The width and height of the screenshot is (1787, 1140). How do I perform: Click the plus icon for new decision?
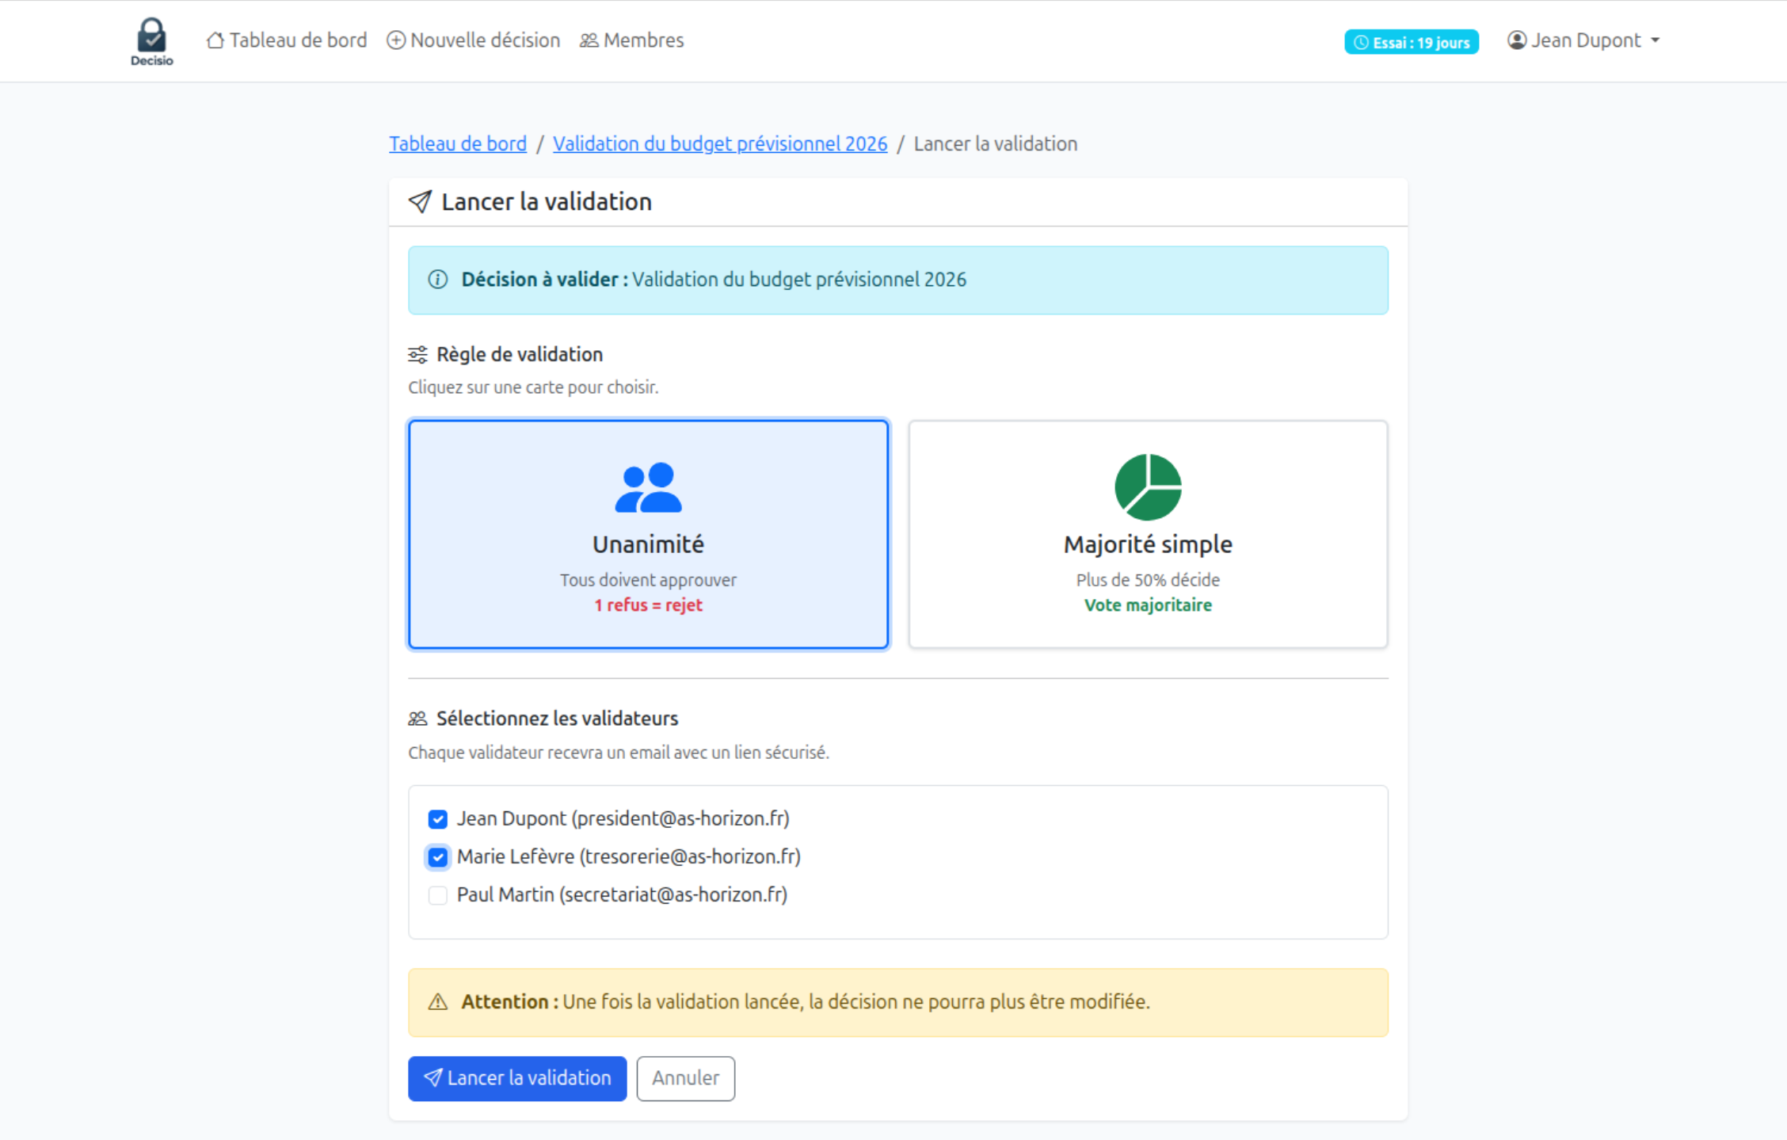(x=396, y=40)
